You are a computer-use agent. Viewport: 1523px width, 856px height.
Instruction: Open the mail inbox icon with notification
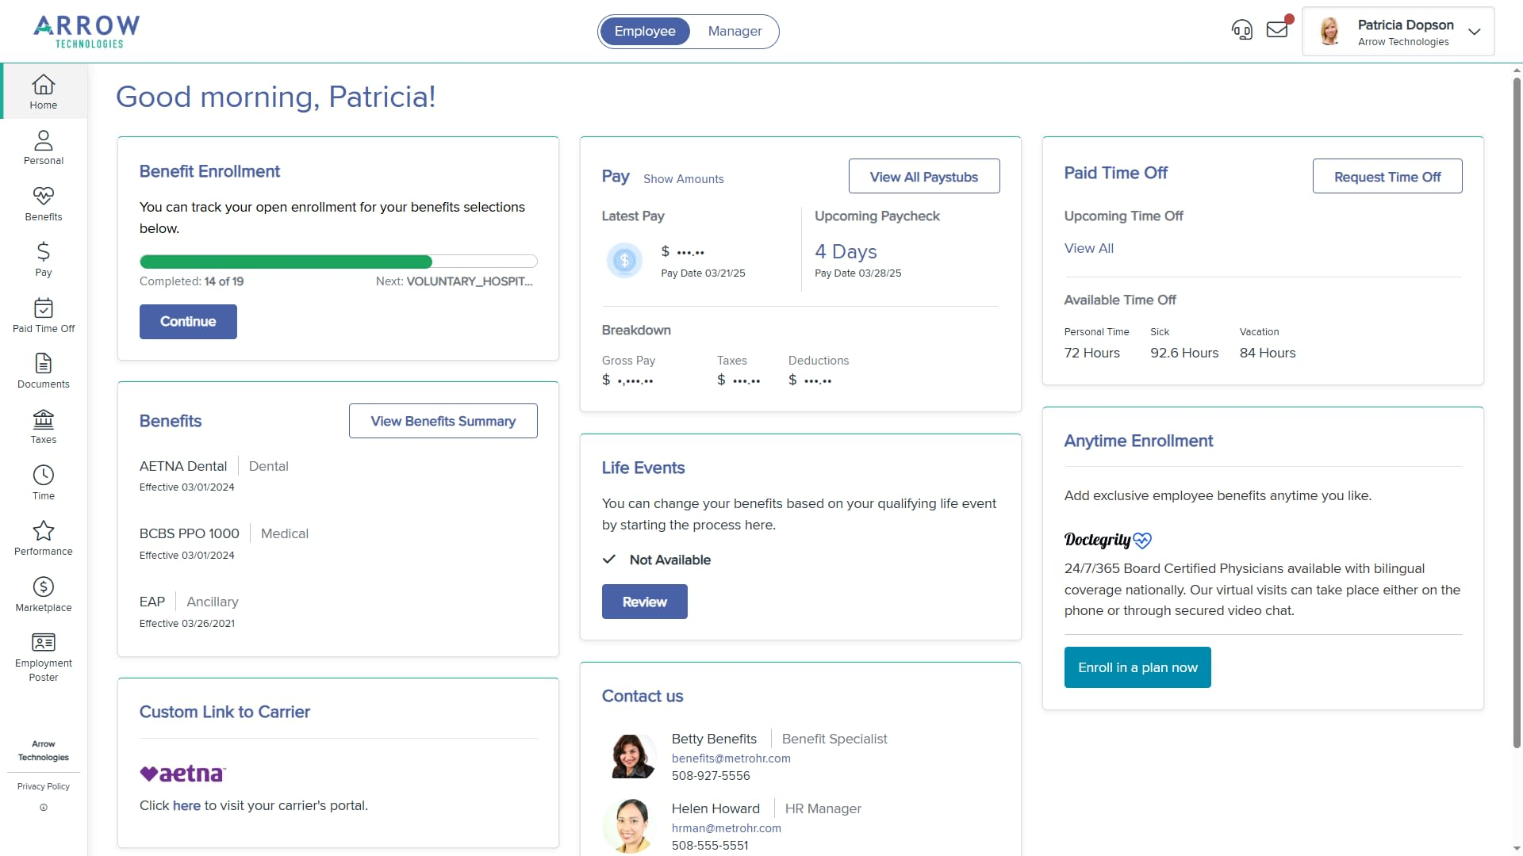pos(1276,29)
